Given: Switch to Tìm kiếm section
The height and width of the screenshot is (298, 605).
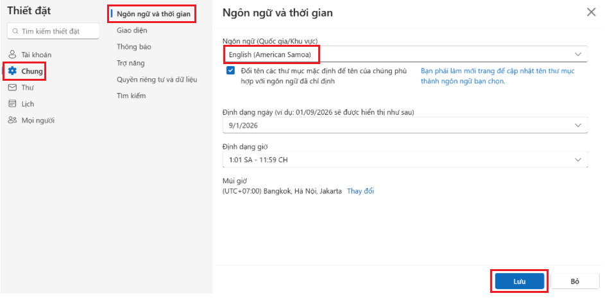Looking at the screenshot, I should coord(131,95).
